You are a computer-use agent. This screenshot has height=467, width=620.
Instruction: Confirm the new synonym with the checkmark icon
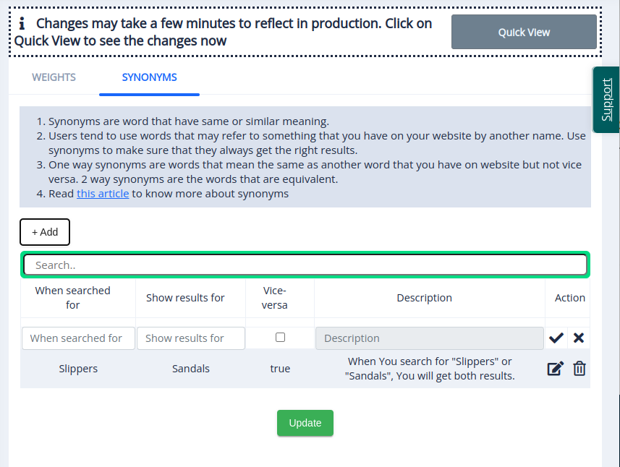click(x=556, y=338)
